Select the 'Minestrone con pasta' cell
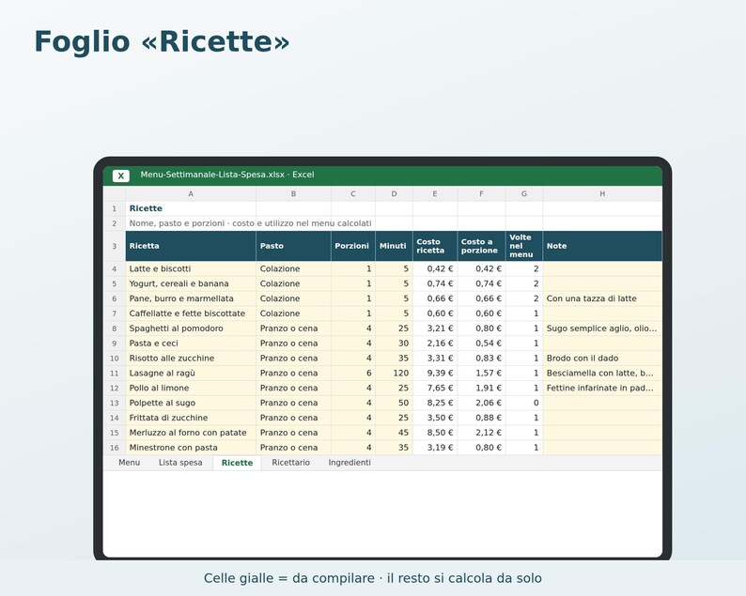This screenshot has height=596, width=746. pos(191,448)
